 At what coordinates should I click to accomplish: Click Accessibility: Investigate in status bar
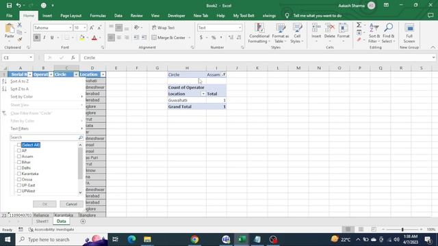pyautogui.click(x=51, y=230)
